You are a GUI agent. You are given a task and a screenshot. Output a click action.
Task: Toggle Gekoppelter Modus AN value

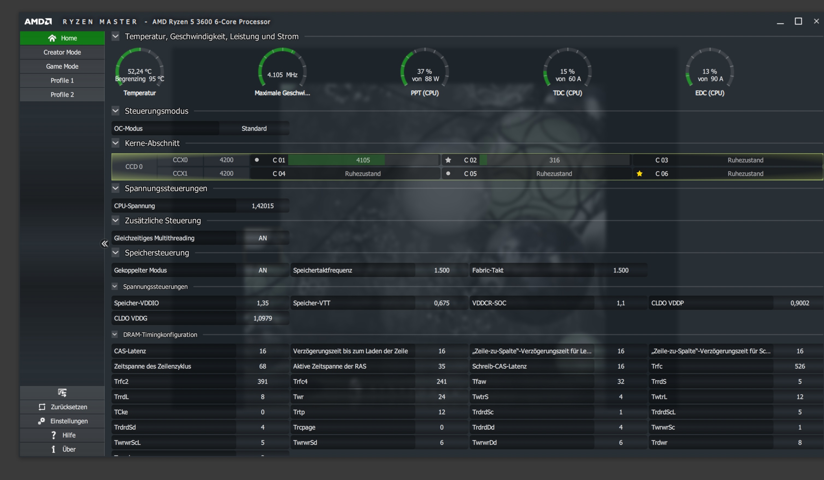click(x=262, y=270)
